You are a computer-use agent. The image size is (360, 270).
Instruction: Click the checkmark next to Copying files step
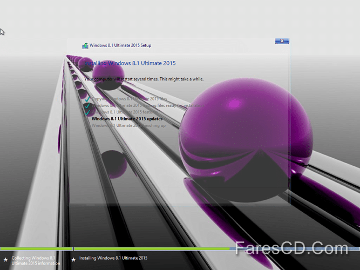[x=87, y=99]
